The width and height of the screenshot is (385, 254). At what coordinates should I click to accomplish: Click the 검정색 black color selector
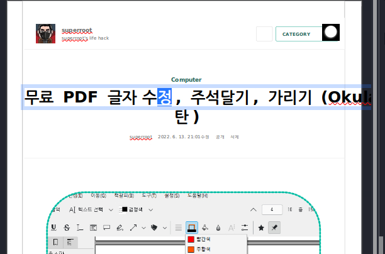tap(131, 209)
